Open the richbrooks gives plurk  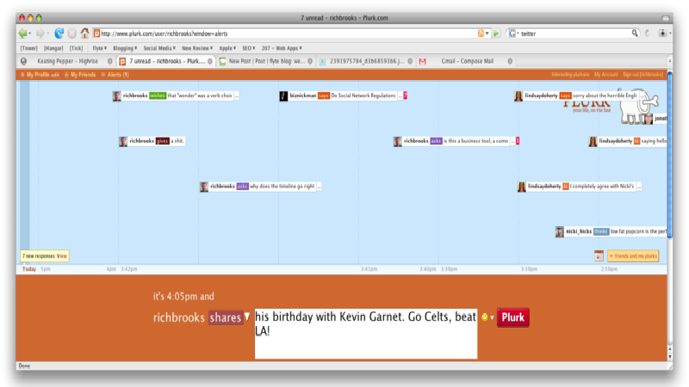pos(152,141)
